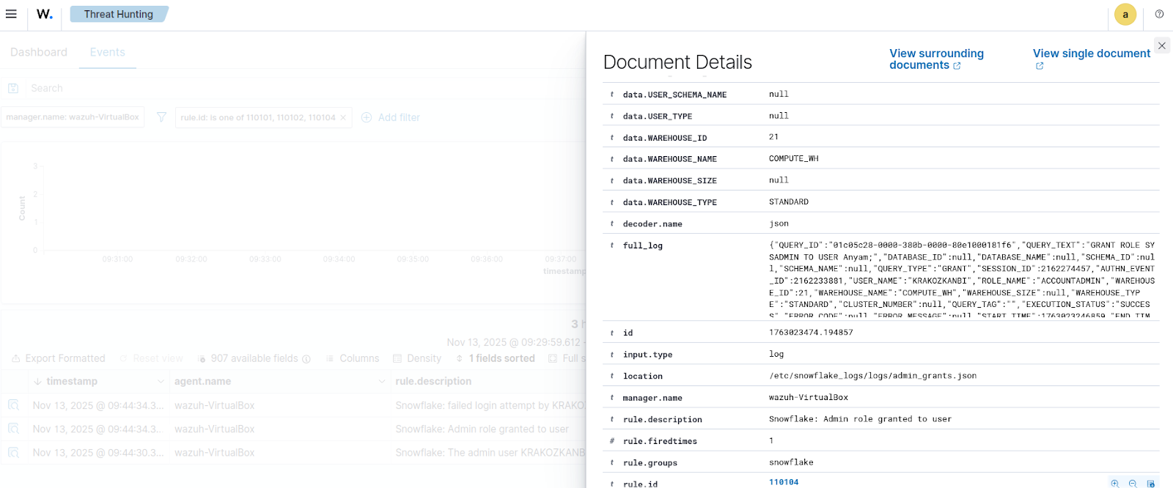The image size is (1173, 488).
Task: Click the rule.description column header
Action: (433, 381)
